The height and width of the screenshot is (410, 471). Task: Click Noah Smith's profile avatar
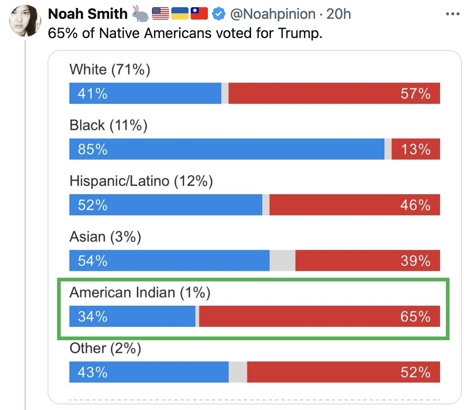click(25, 21)
